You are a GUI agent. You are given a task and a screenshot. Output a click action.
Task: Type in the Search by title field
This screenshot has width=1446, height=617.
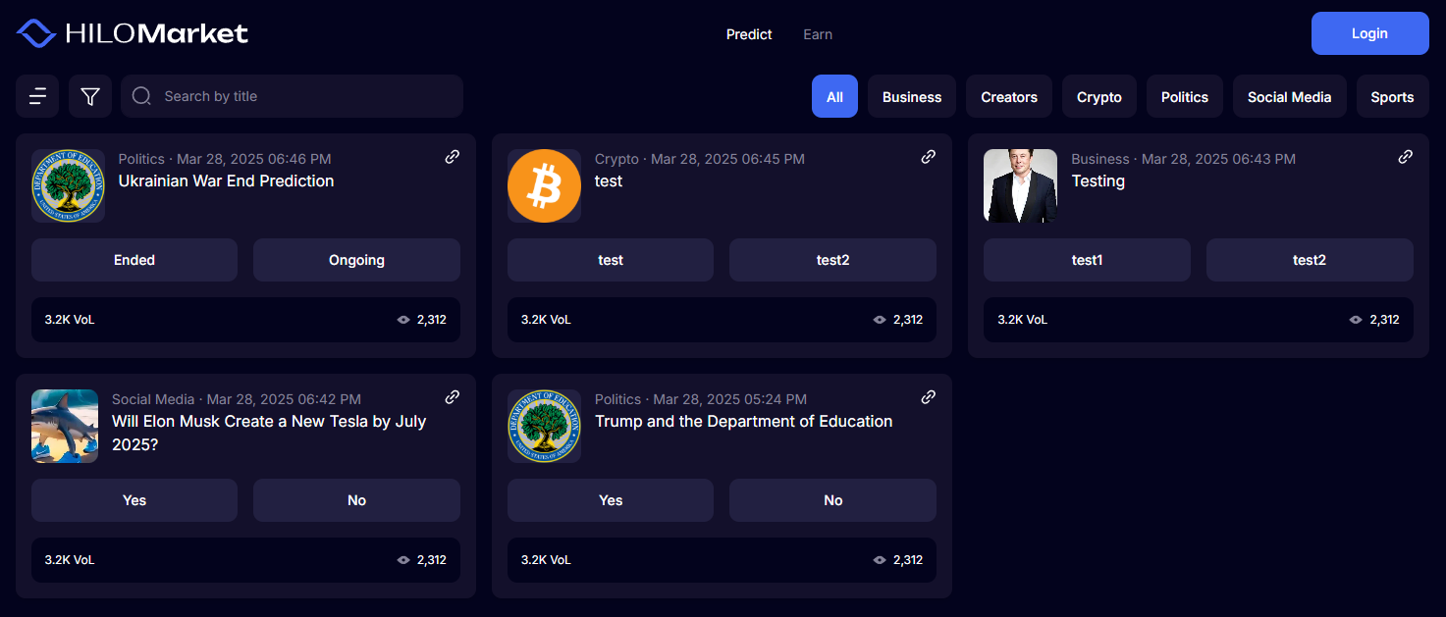pyautogui.click(x=304, y=96)
